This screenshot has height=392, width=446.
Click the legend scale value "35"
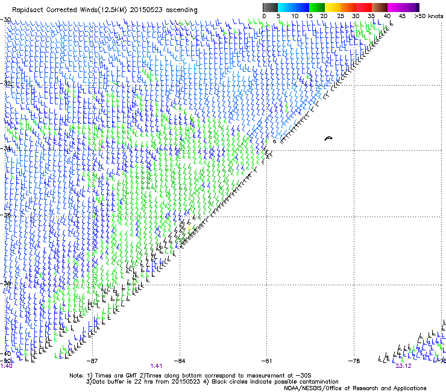tap(371, 16)
